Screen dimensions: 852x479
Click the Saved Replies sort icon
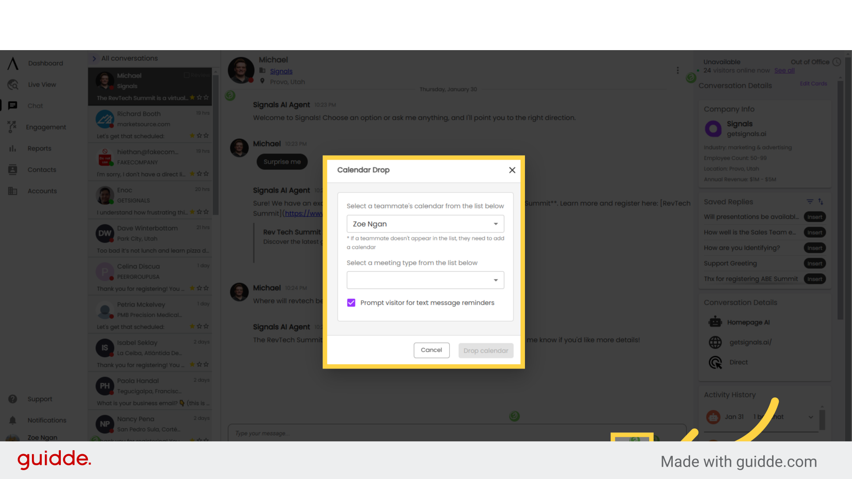820,202
